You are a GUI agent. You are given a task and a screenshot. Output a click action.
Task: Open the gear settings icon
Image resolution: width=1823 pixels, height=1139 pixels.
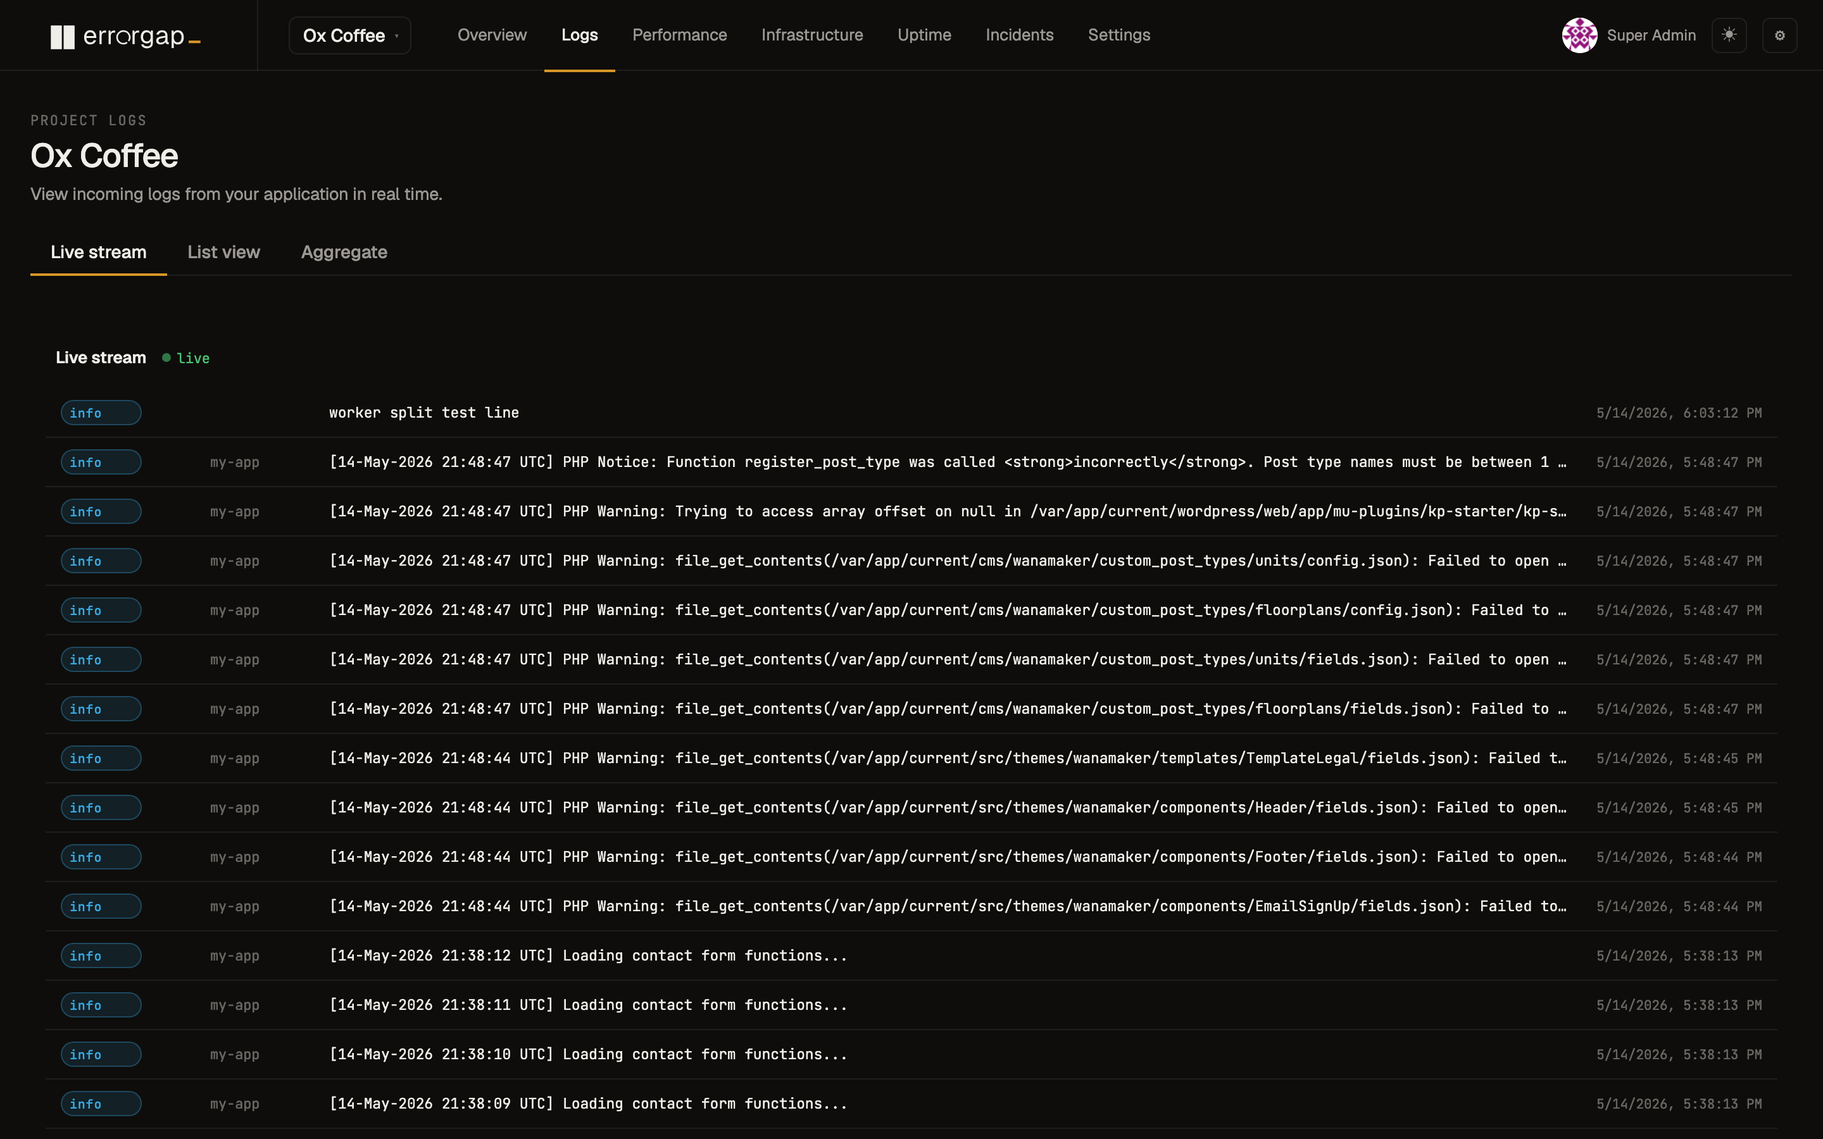[1779, 35]
